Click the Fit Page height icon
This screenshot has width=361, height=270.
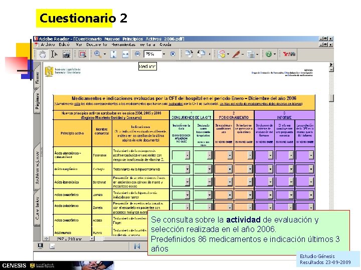pos(113,54)
